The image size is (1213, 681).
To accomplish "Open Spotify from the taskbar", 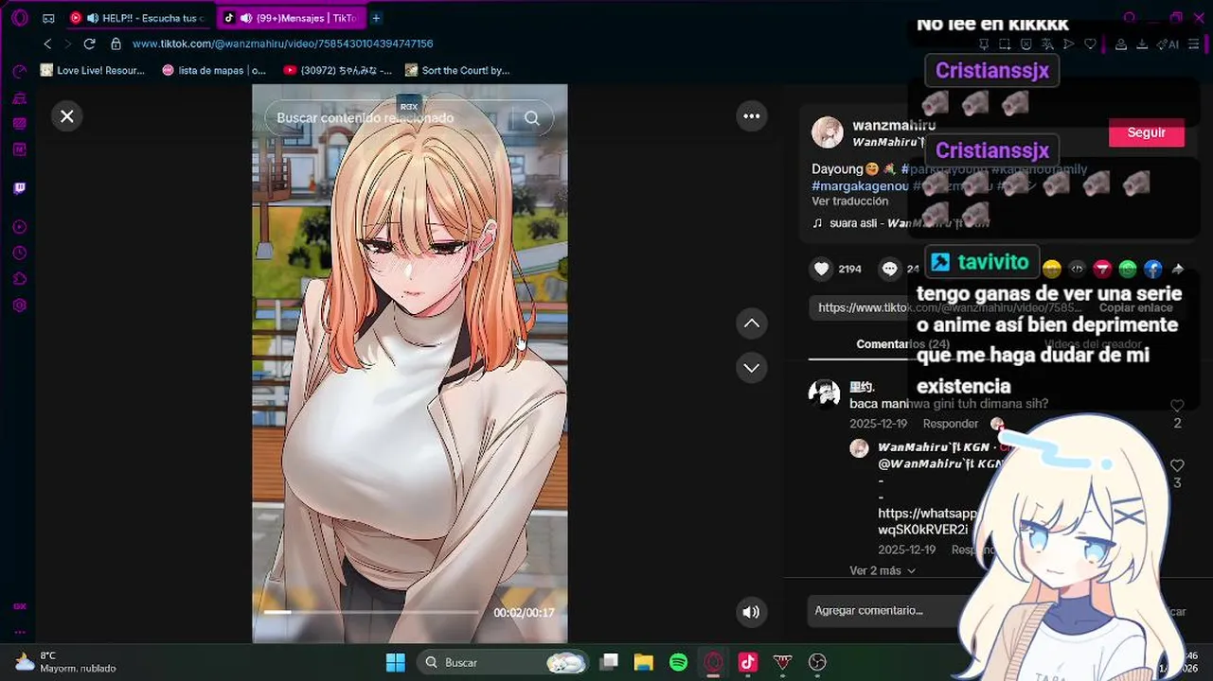I will [678, 662].
